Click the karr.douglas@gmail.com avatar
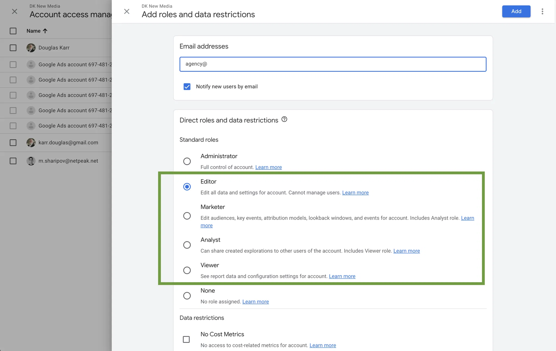Image resolution: width=556 pixels, height=351 pixels. (x=31, y=142)
